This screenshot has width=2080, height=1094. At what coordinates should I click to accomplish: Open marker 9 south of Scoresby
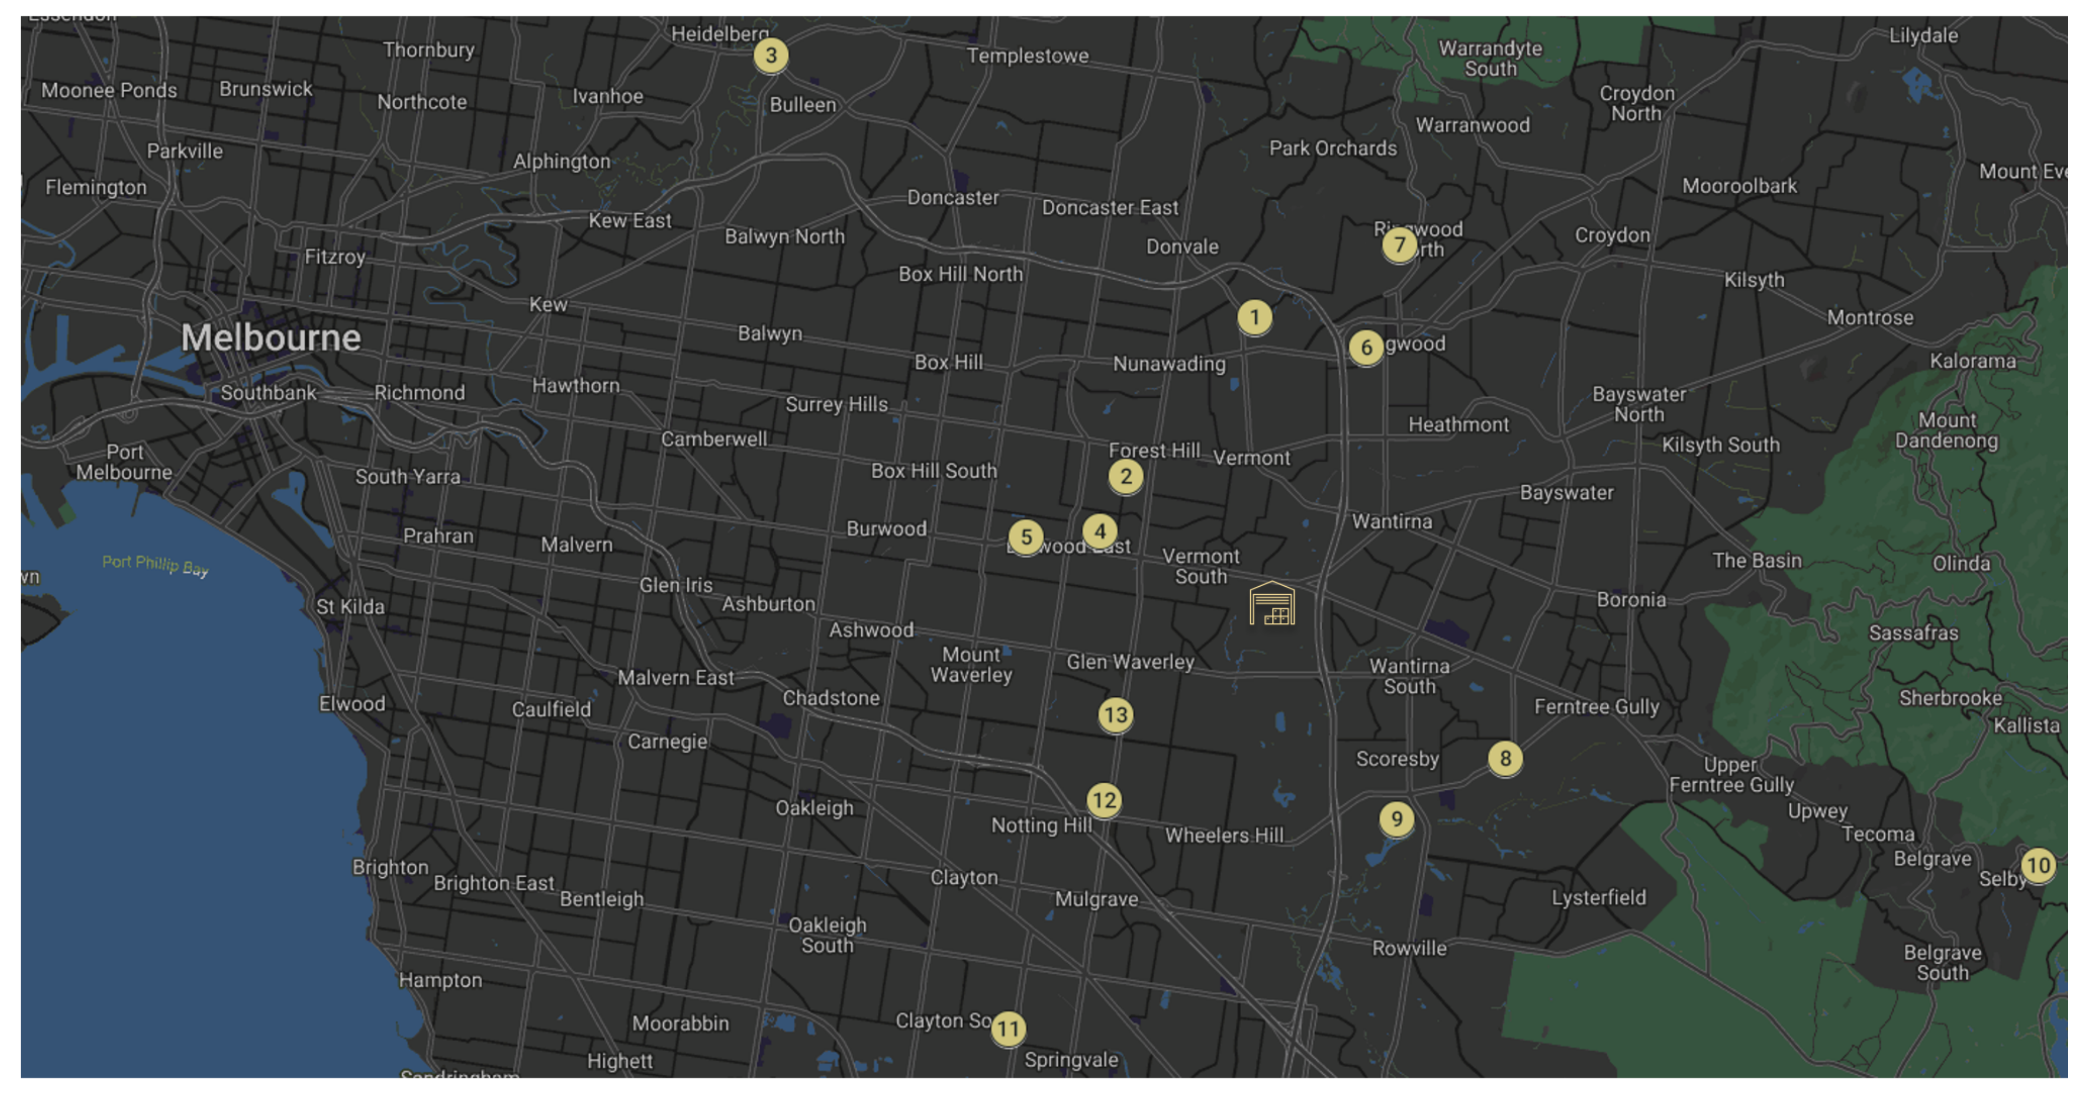[x=1397, y=819]
